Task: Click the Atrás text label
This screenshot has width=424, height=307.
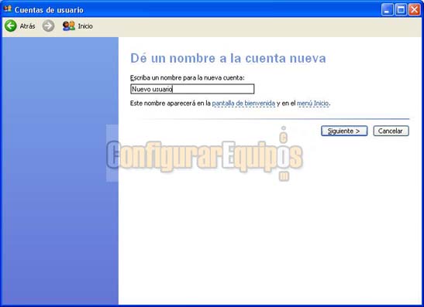Action: [27, 26]
